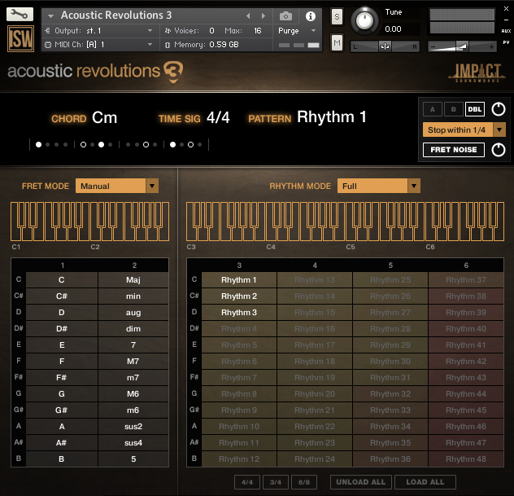Image resolution: width=514 pixels, height=496 pixels.
Task: Go to the previous instrument arrow
Action: pos(248,15)
